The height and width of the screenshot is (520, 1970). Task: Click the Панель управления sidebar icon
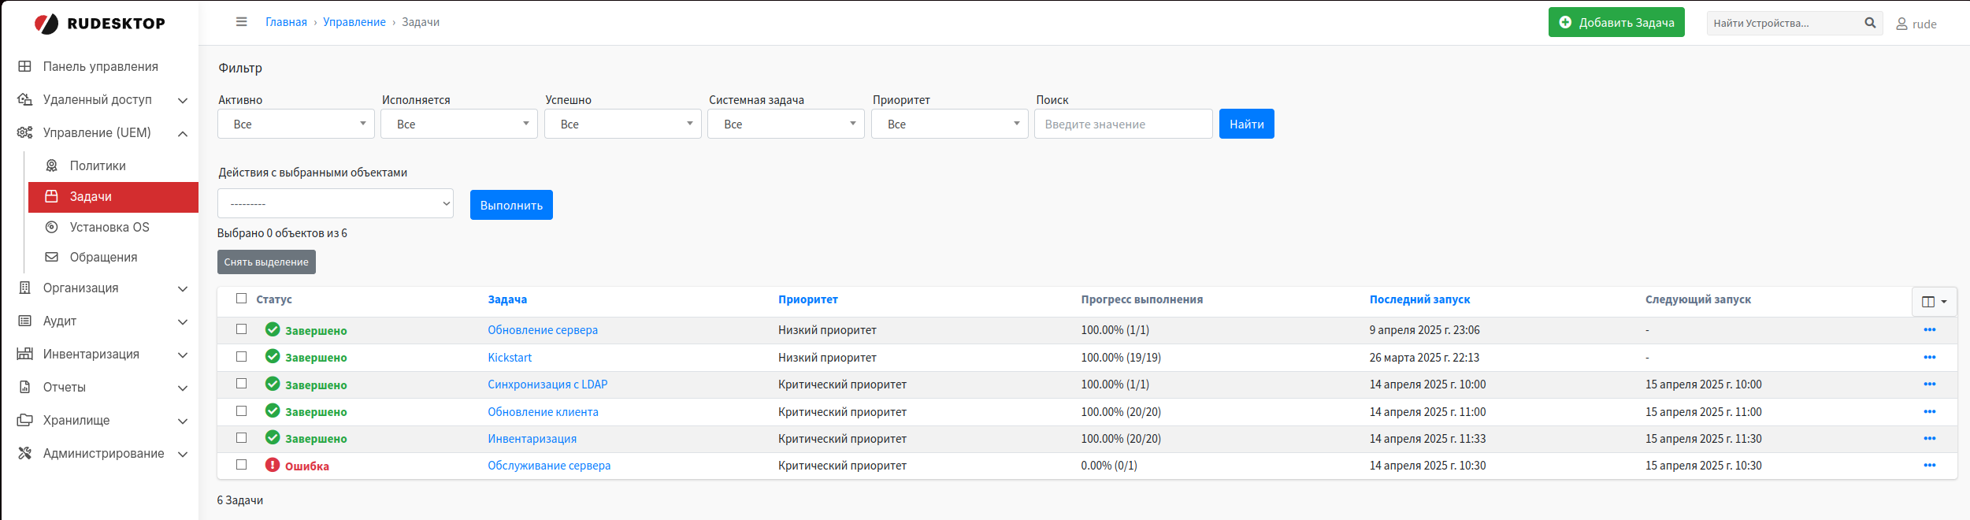pos(25,67)
